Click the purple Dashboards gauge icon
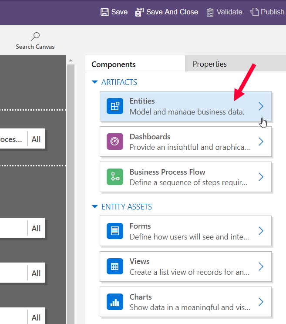Screen dimensions: 286x324 (x=115, y=142)
